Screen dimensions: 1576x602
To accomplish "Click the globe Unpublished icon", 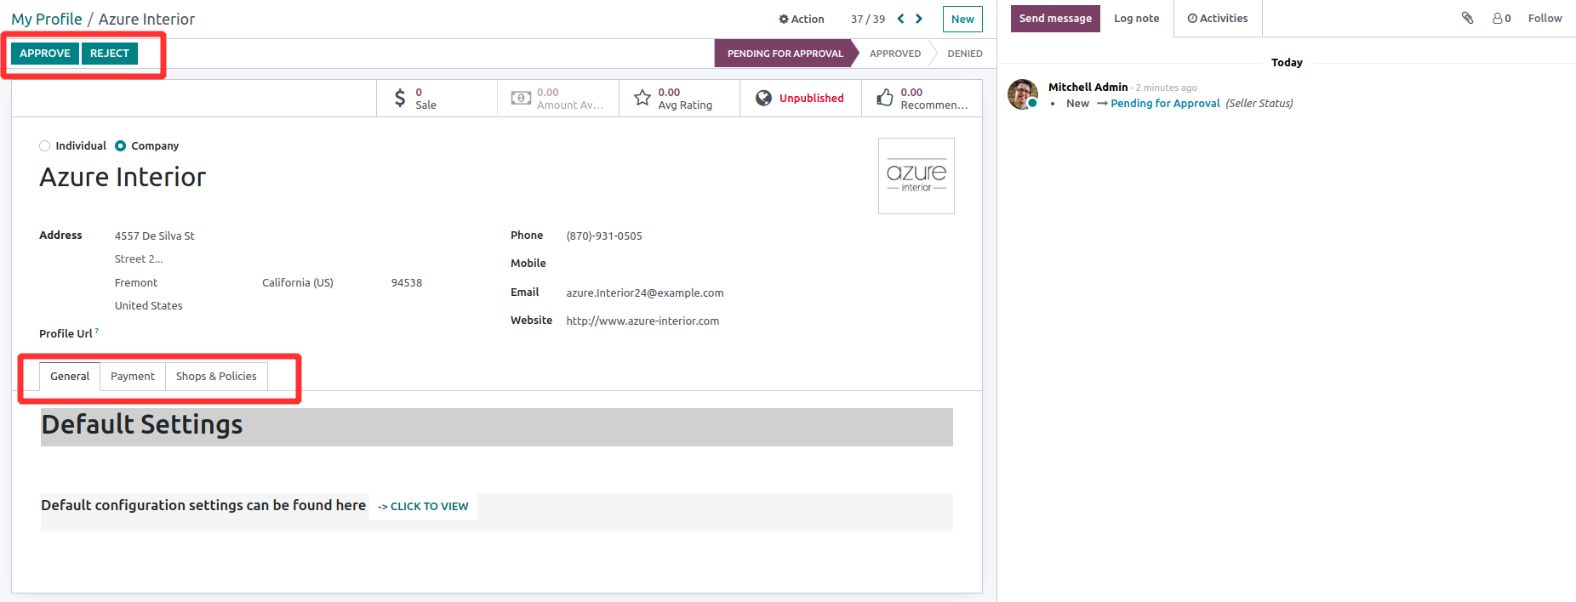I will pos(763,99).
